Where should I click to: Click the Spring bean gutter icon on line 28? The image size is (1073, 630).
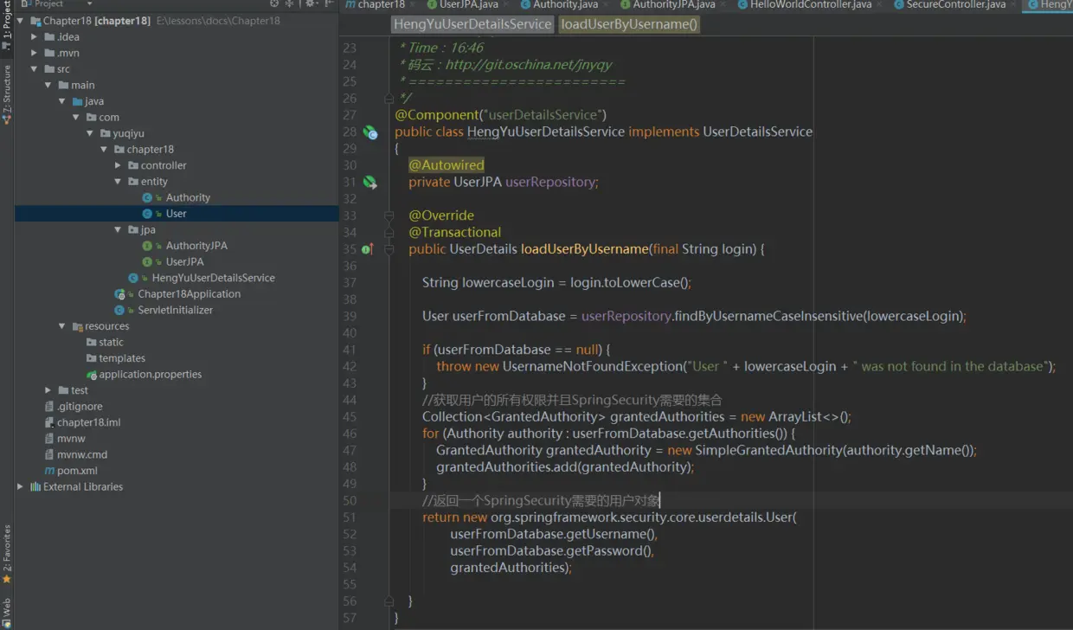click(369, 132)
